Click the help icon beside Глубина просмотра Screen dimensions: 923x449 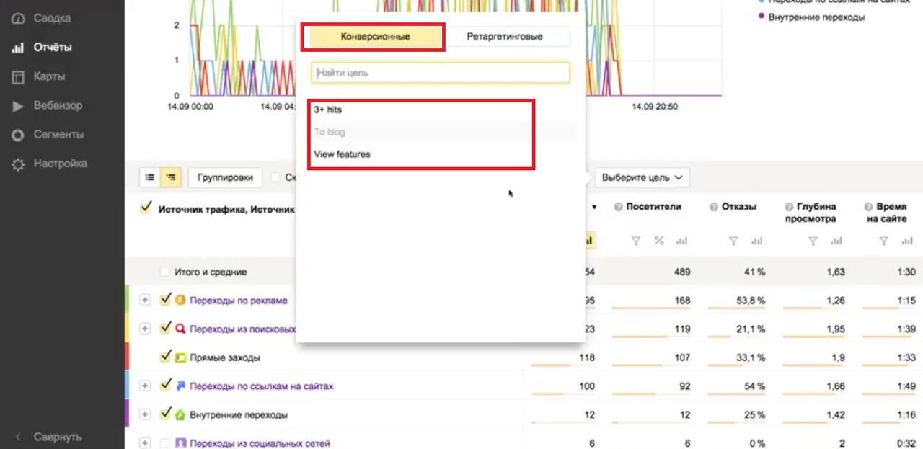coord(790,207)
